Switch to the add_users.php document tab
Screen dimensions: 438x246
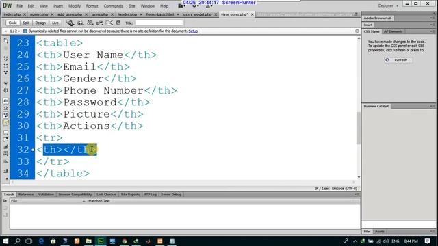point(70,14)
